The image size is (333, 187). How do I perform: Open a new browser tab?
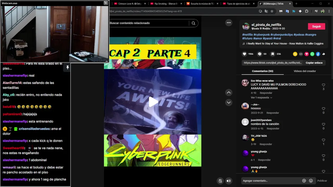(296, 4)
